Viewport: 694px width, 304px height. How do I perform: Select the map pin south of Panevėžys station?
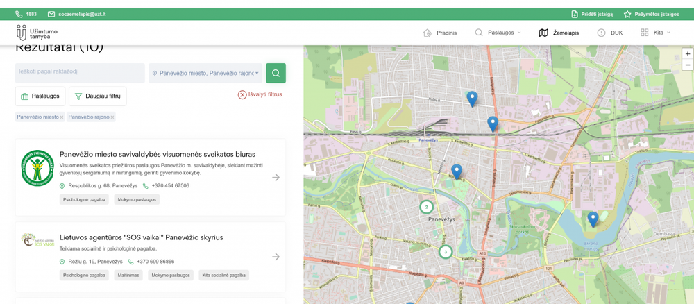(457, 171)
